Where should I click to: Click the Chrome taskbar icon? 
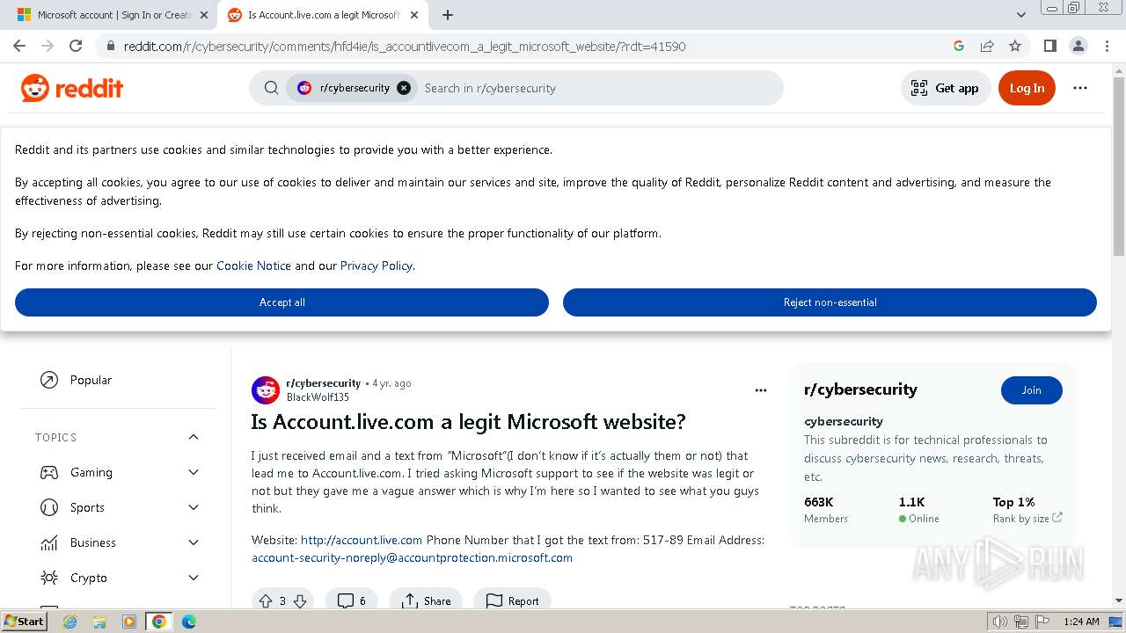(x=158, y=622)
